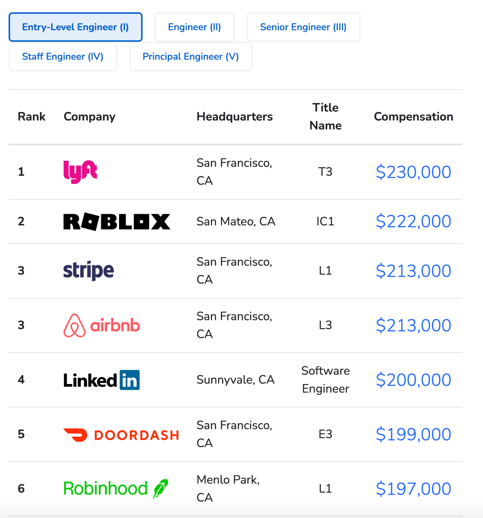
Task: Select the Title Name column header
Action: click(x=325, y=116)
